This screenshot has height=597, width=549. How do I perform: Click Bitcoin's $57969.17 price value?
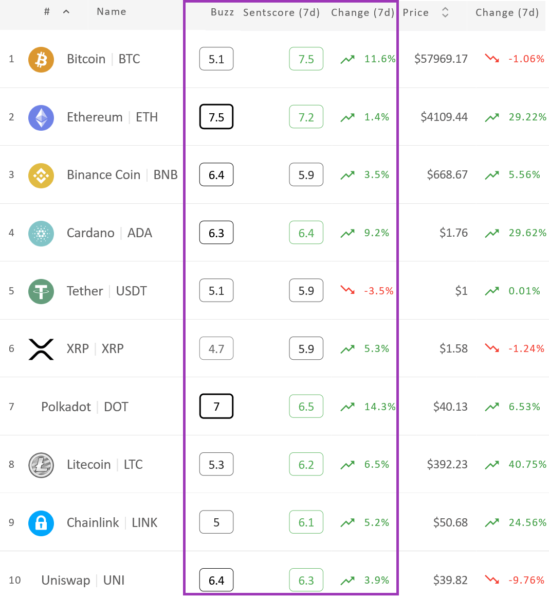441,59
